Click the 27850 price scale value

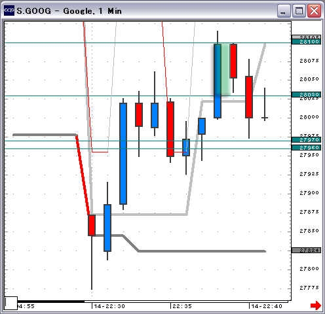pyautogui.click(x=309, y=231)
